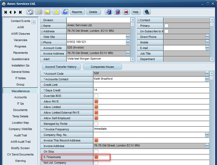217x165 pixels.
Task: Toggle the Un-Subscribe checkbox
Action: pyautogui.click(x=167, y=31)
